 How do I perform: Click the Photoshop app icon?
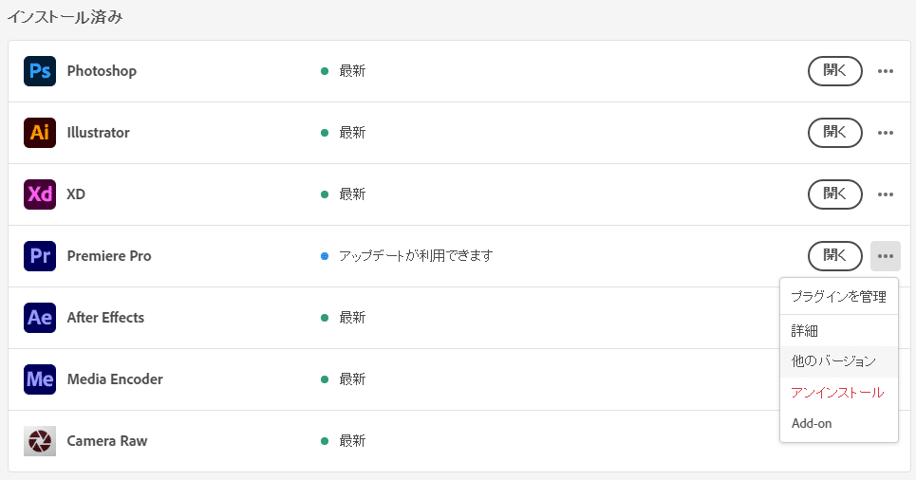click(x=40, y=71)
